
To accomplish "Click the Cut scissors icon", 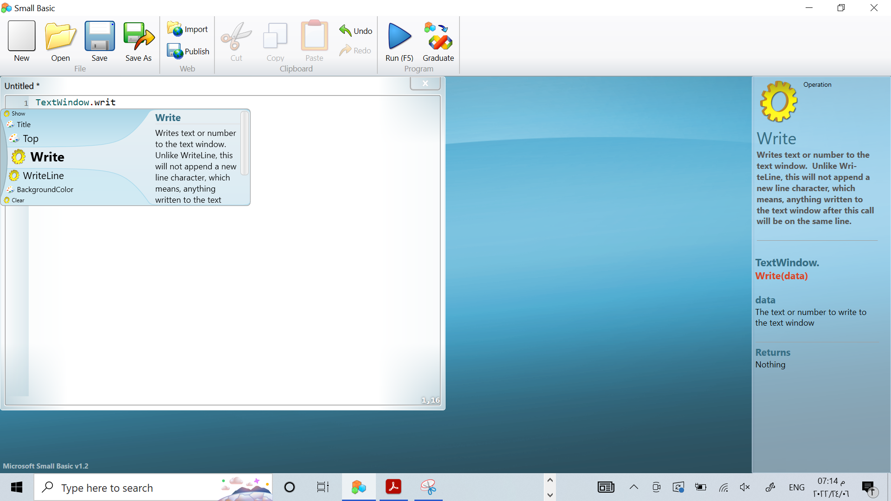I will point(236,41).
